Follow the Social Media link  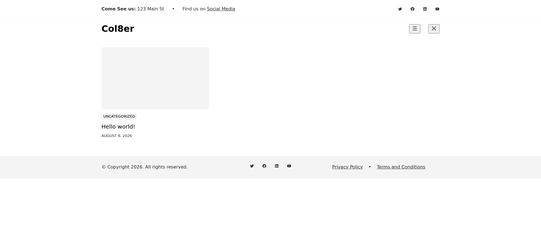[221, 9]
